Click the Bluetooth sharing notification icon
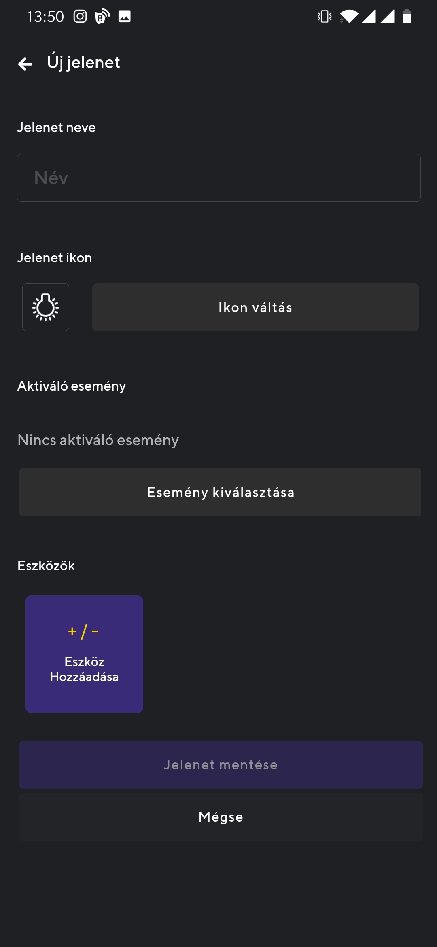Image resolution: width=437 pixels, height=947 pixels. [101, 16]
